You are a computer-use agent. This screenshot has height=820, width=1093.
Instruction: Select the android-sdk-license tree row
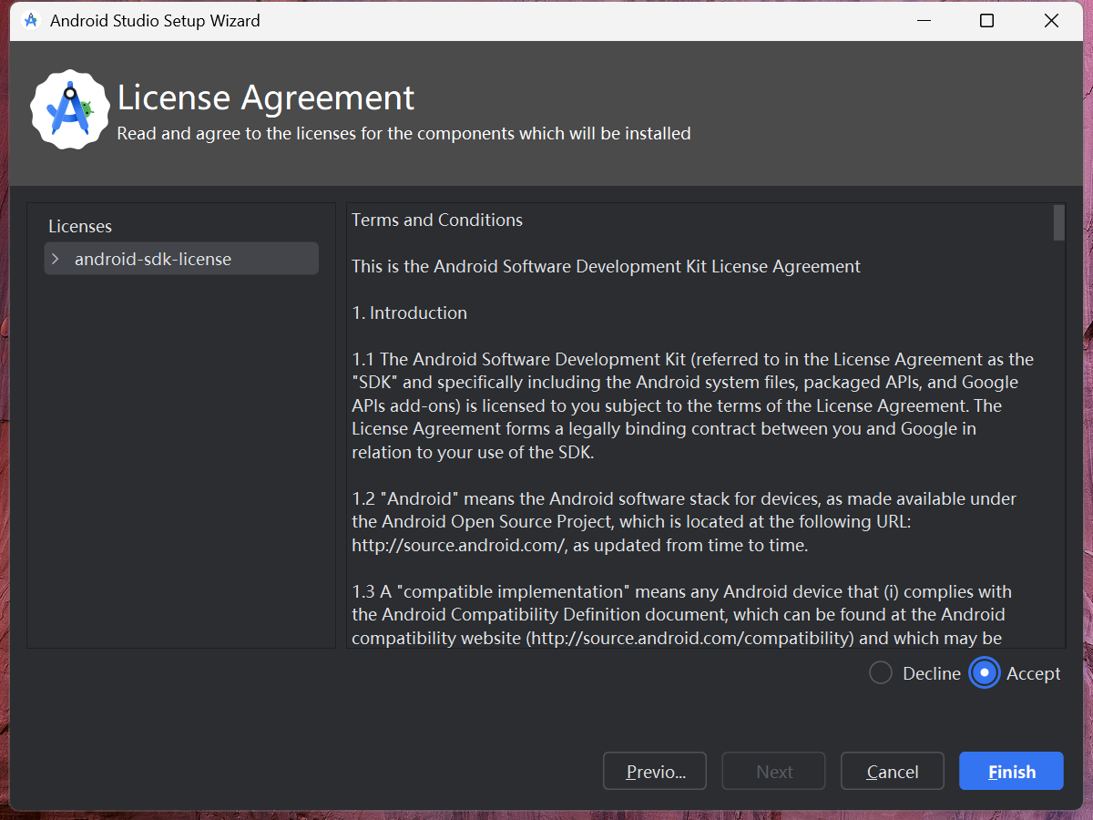click(181, 259)
